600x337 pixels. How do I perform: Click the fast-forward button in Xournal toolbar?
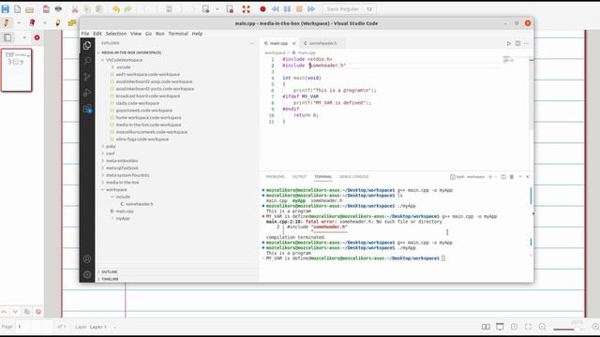tap(311, 8)
